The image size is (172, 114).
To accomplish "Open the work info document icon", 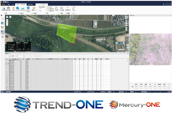I will 4,8.
